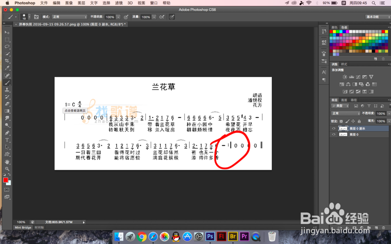Select the Eraser tool
Screen dimensions: 391x244
[x=7, y=104]
